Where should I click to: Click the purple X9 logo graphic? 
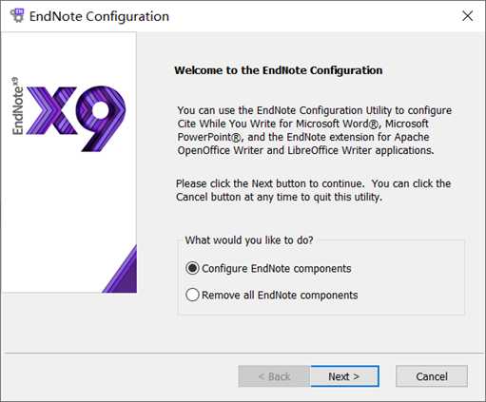(76, 119)
